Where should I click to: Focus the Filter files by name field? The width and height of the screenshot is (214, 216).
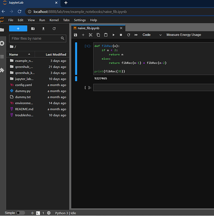(x=38, y=38)
